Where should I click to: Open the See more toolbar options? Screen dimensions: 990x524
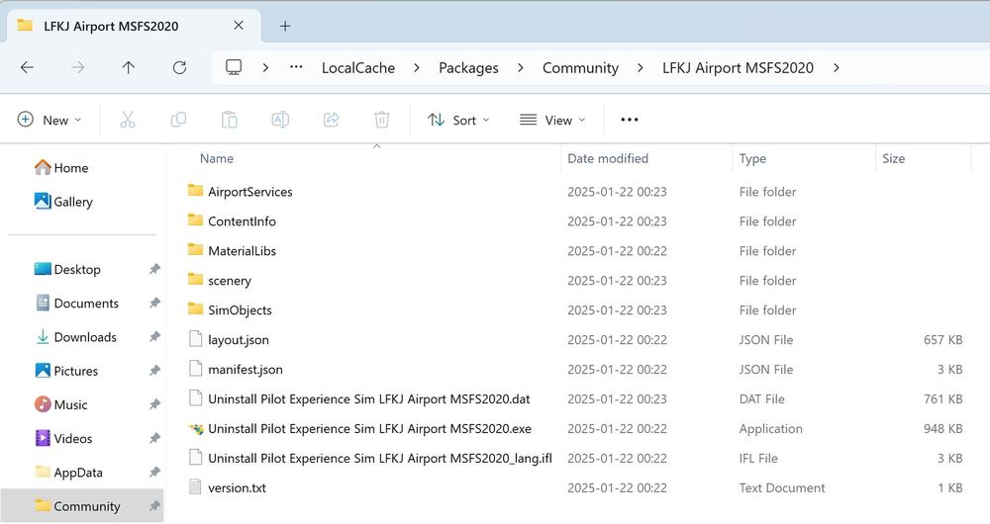pyautogui.click(x=630, y=120)
